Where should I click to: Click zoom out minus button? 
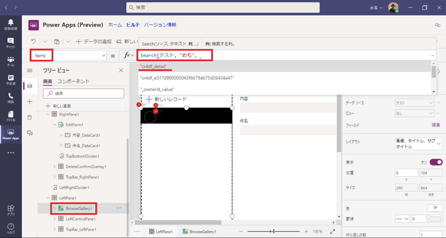242,231
